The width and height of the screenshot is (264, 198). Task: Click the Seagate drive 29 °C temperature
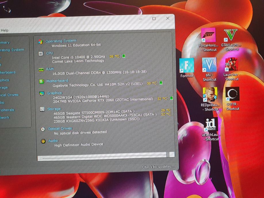[x=166, y=110]
